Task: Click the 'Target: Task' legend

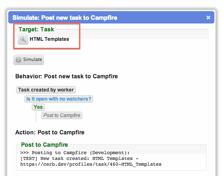Action: point(36,29)
